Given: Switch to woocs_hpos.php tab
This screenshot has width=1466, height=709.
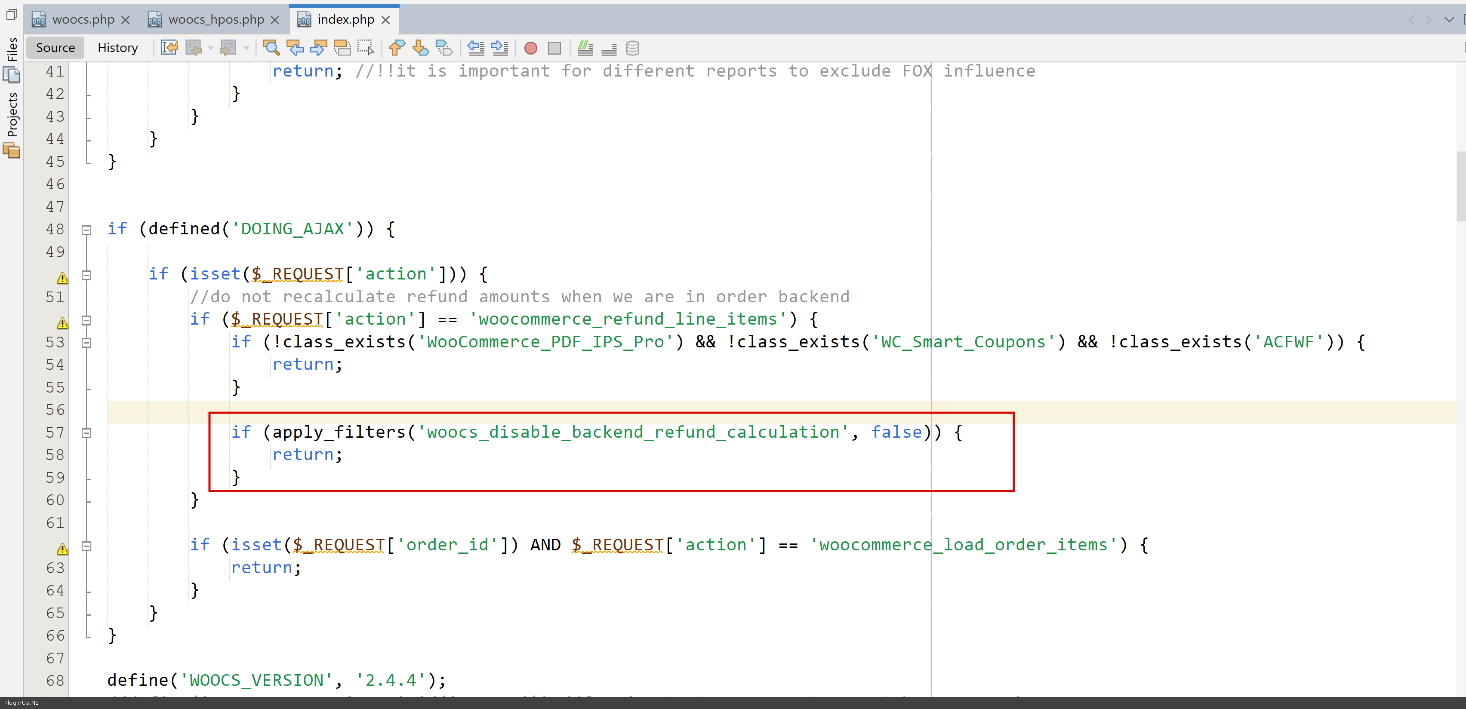Looking at the screenshot, I should 216,20.
